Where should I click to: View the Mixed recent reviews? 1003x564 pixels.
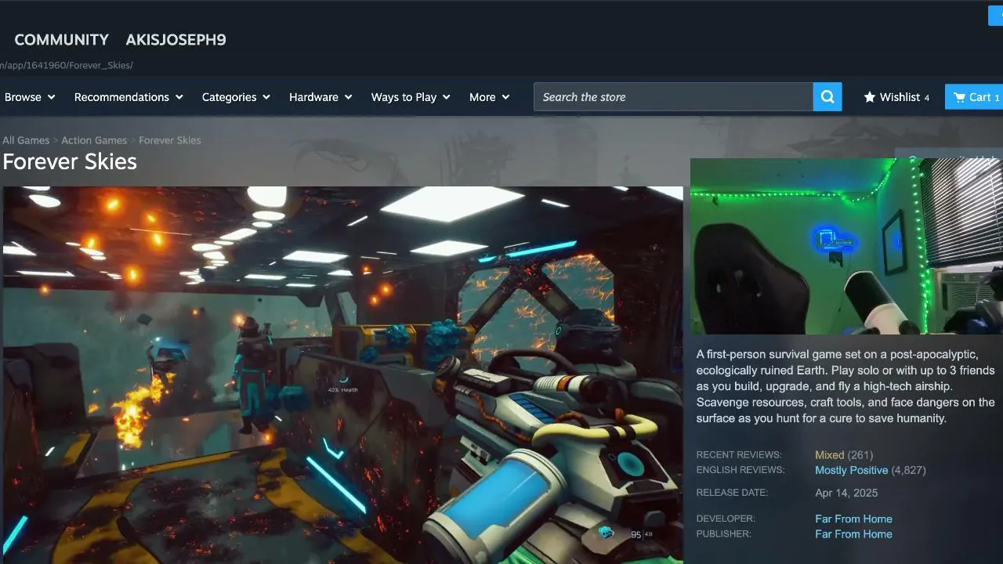[830, 455]
